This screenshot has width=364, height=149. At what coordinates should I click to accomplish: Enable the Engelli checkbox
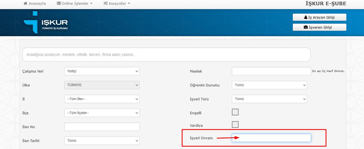click(x=235, y=112)
